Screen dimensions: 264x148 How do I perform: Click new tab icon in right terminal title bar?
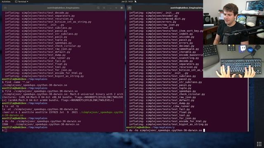tap(129, 8)
